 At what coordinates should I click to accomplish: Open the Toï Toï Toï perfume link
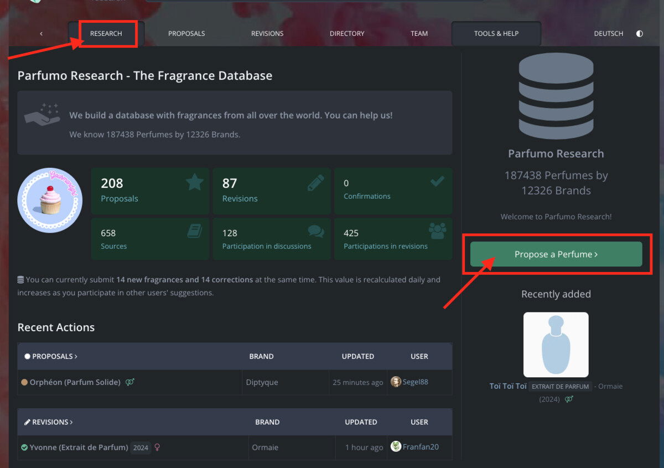point(508,386)
